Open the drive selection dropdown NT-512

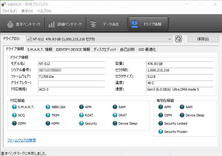click(99, 39)
